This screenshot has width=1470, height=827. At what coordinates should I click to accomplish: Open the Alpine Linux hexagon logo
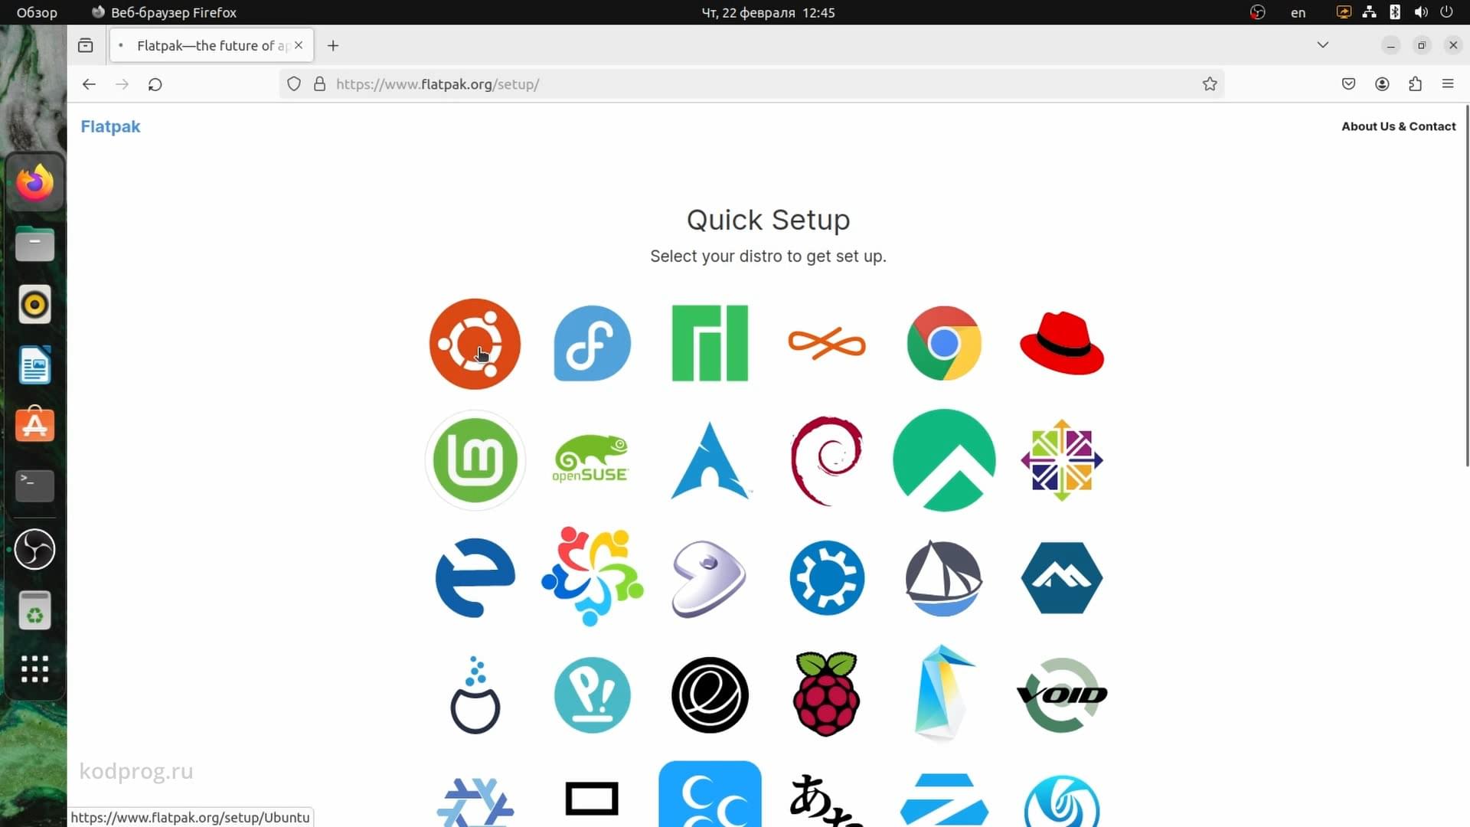point(1062,578)
